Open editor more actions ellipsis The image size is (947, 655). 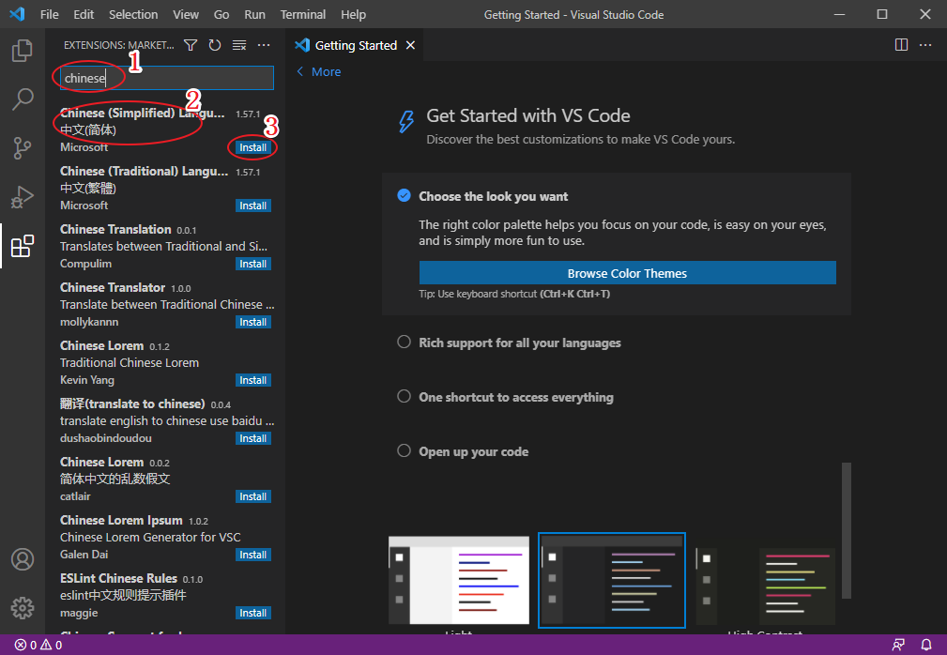click(x=925, y=45)
